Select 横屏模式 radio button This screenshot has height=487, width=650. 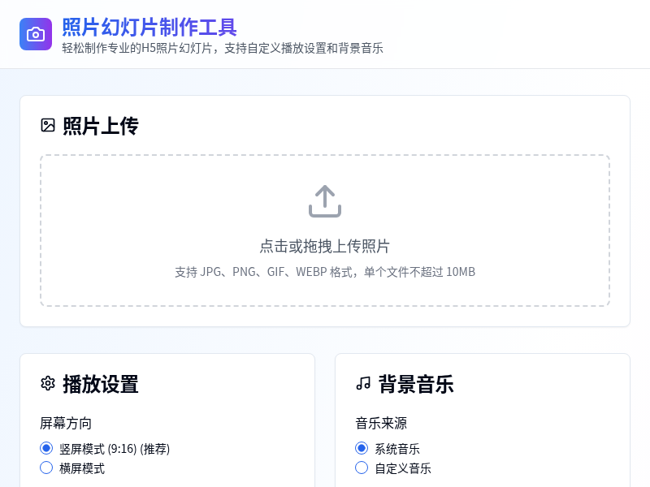click(46, 468)
